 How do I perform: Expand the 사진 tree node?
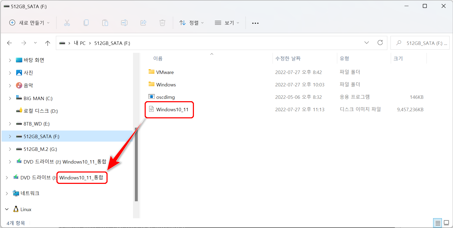click(10, 73)
